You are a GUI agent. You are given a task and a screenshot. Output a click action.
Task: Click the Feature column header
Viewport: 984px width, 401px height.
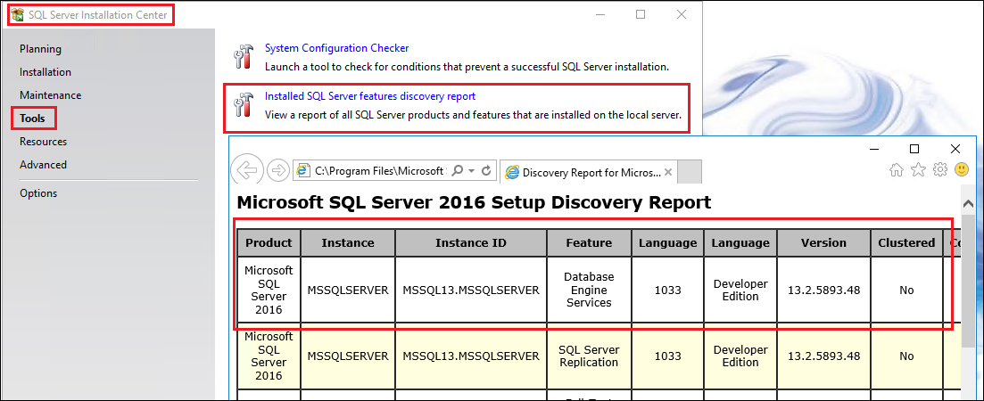click(x=589, y=242)
